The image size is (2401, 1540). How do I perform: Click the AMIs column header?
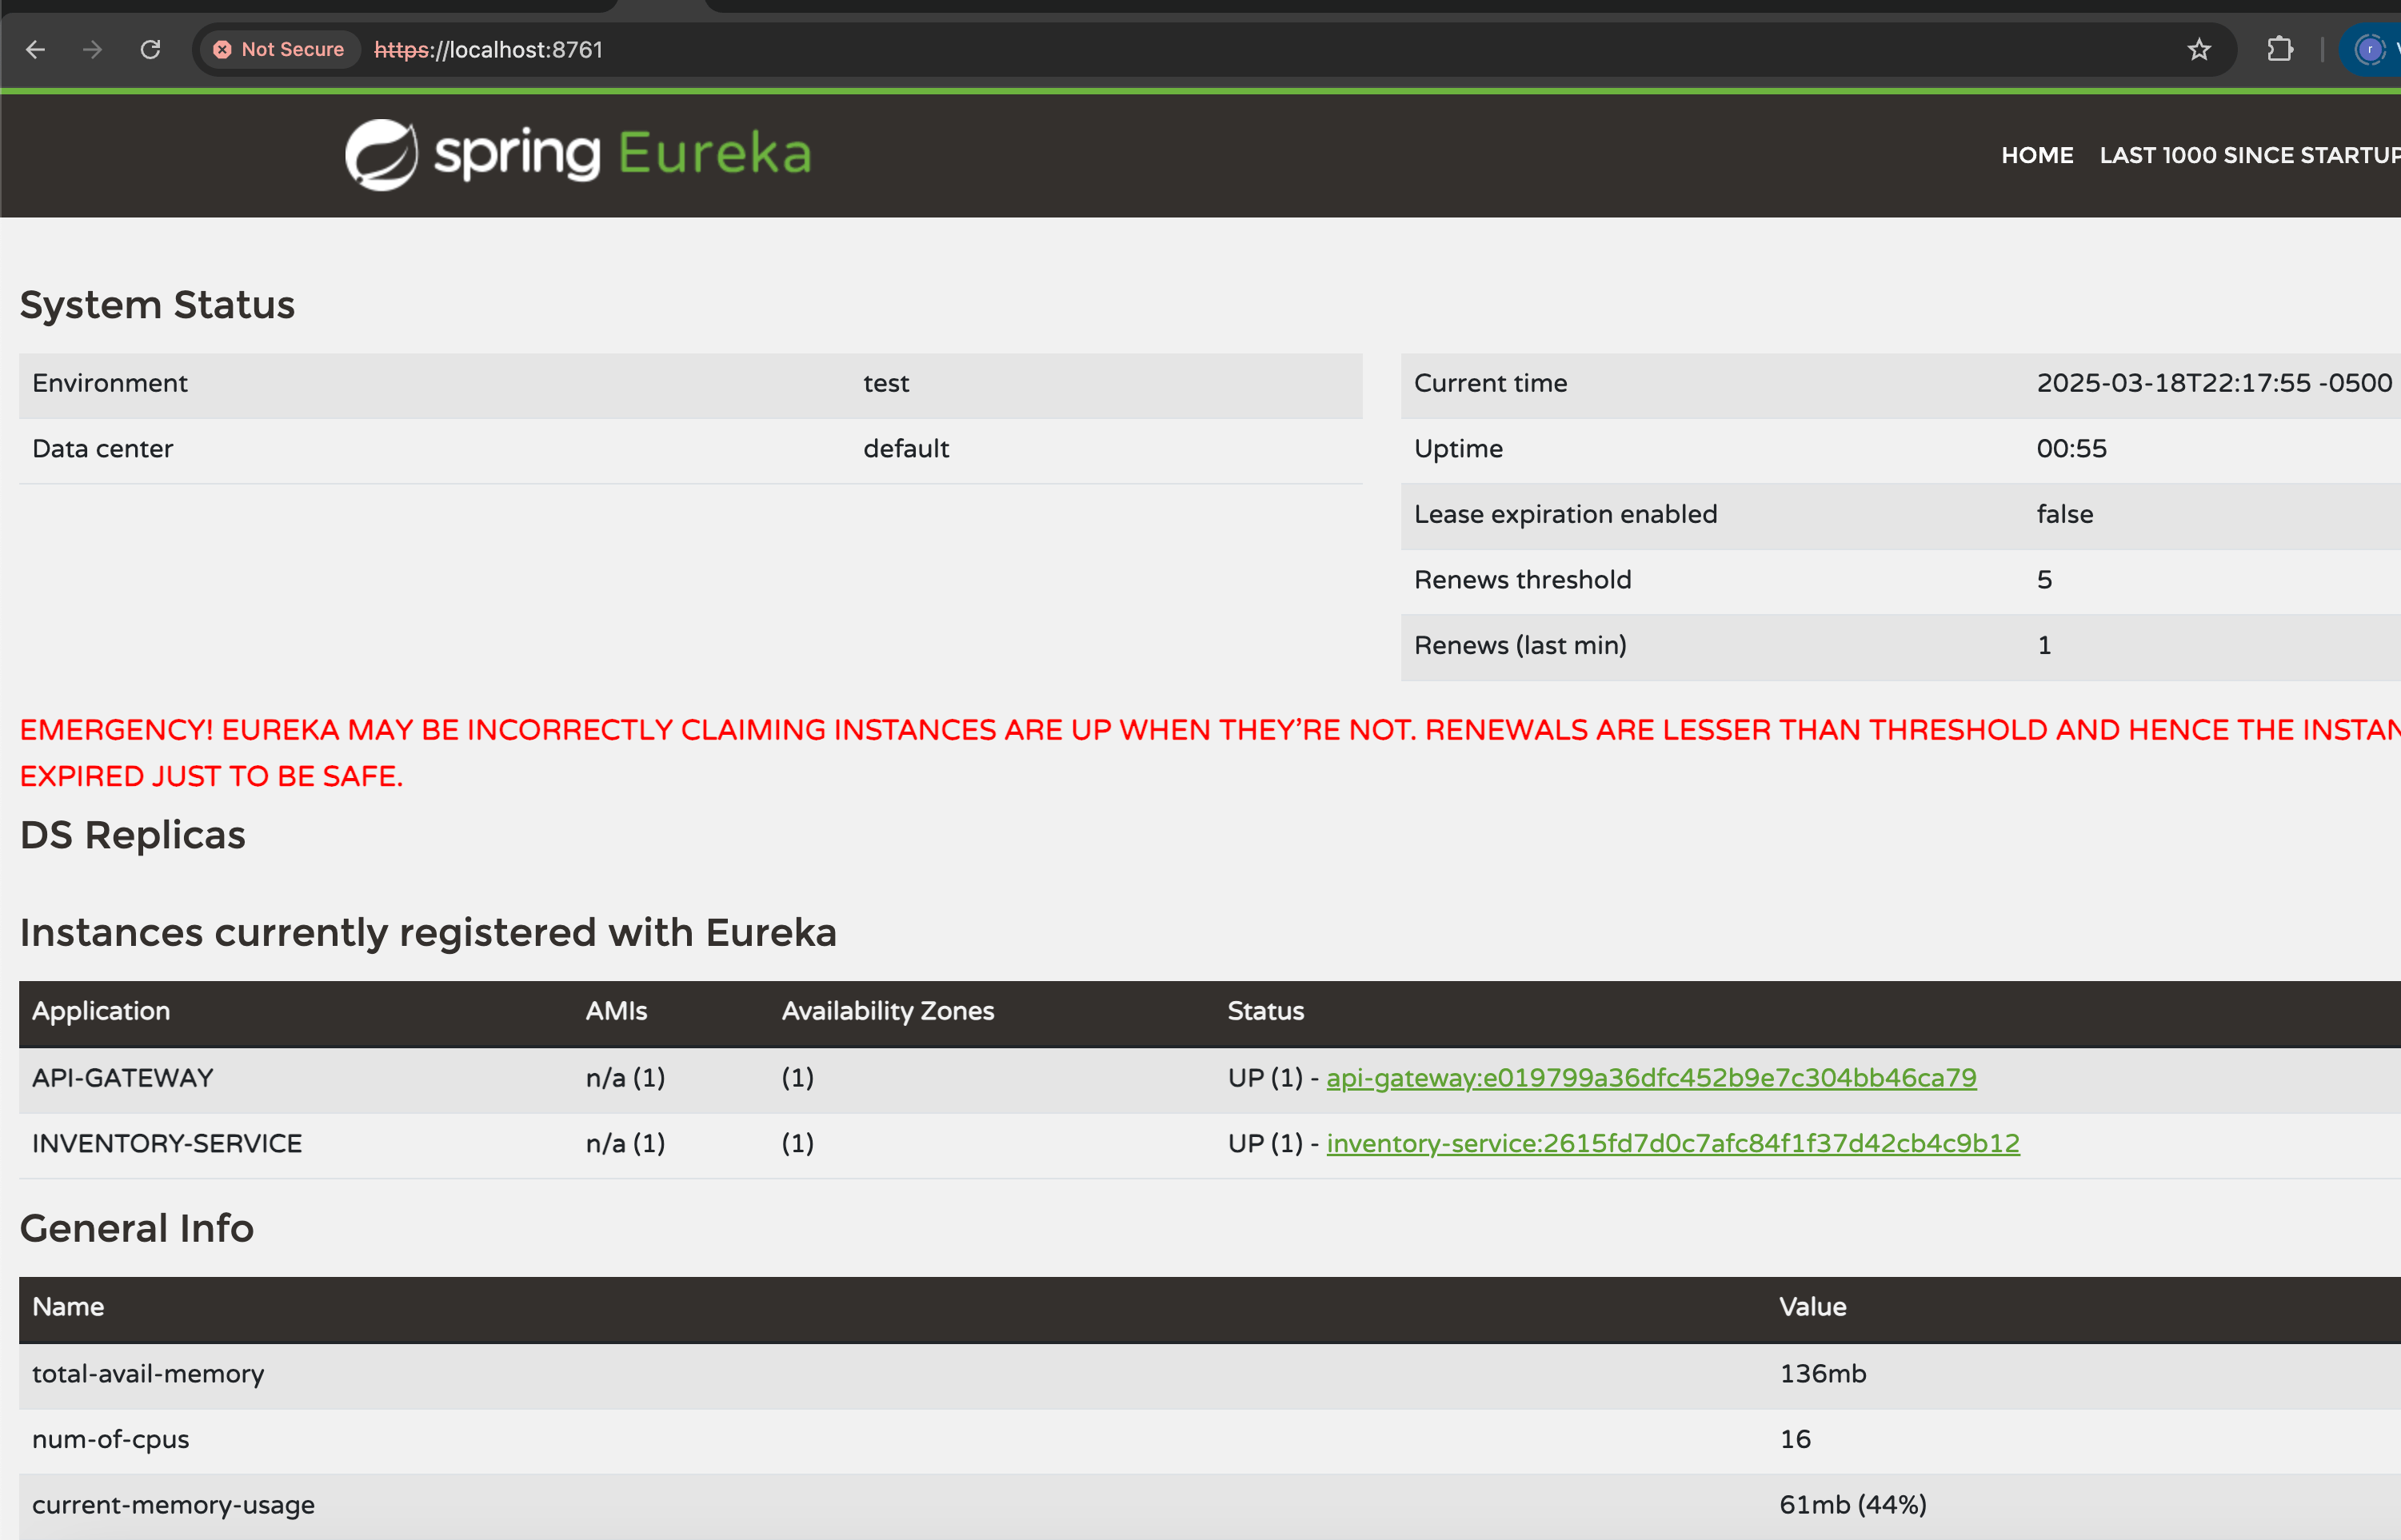tap(616, 1011)
